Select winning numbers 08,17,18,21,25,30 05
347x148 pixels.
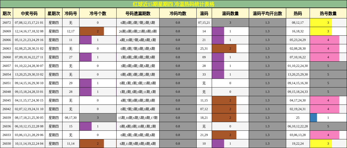(x=29, y=118)
